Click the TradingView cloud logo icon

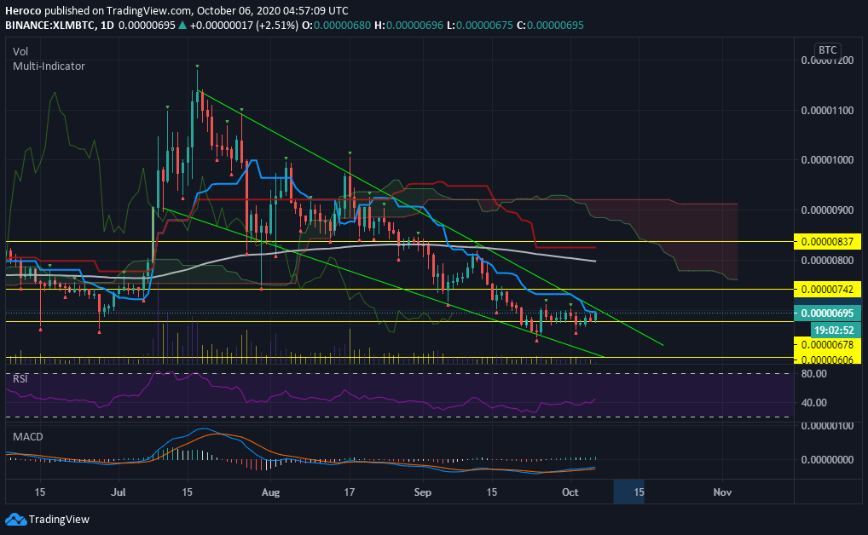coord(15,520)
